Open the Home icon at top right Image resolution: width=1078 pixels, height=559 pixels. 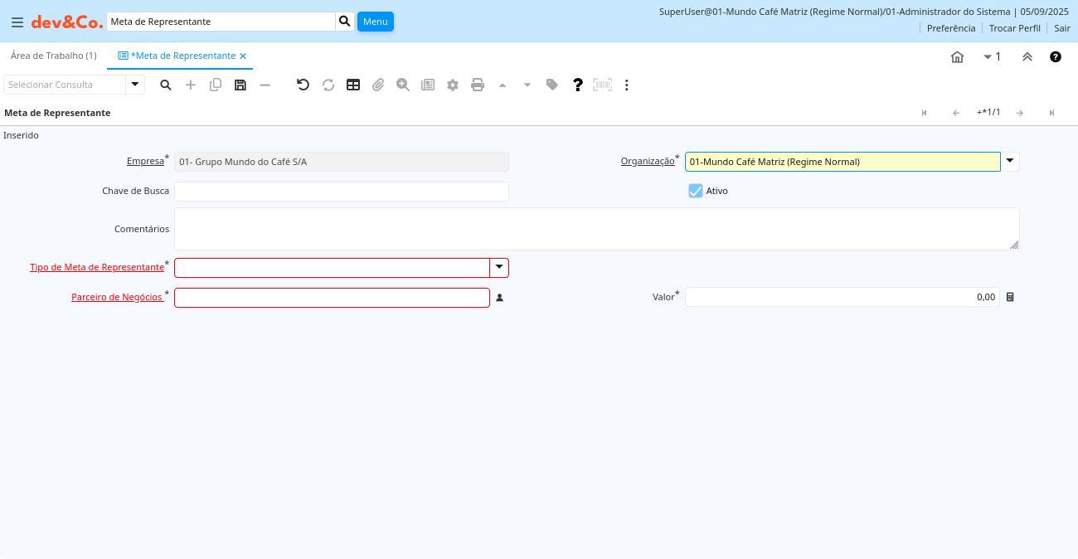(957, 56)
